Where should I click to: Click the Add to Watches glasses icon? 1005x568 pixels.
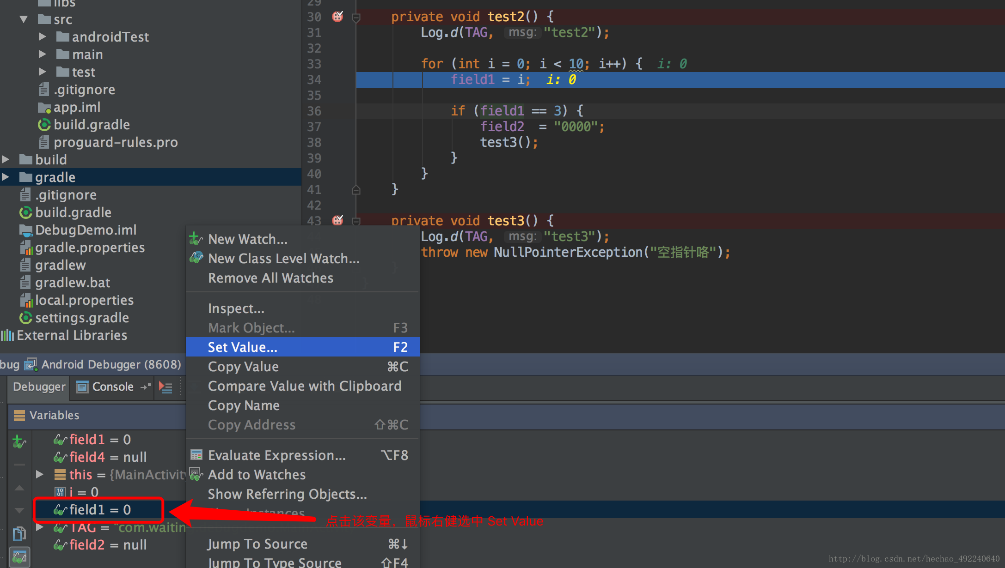click(196, 474)
